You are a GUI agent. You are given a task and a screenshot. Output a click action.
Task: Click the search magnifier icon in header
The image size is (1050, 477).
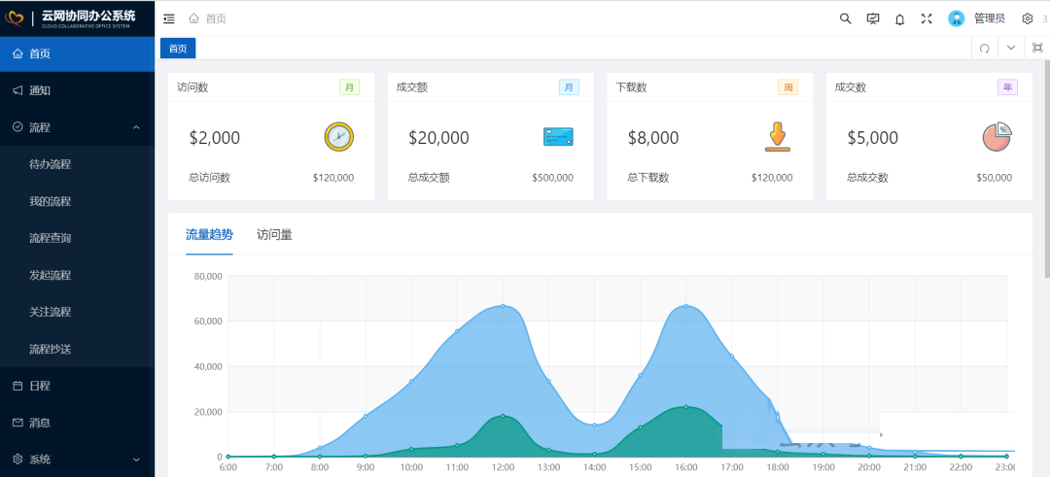845,18
